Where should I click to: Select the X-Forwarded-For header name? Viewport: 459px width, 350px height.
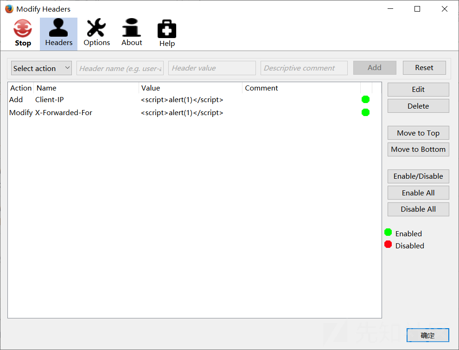pyautogui.click(x=64, y=112)
